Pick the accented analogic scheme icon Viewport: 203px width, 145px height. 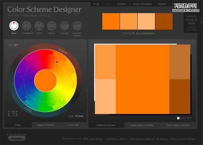pos(77,25)
